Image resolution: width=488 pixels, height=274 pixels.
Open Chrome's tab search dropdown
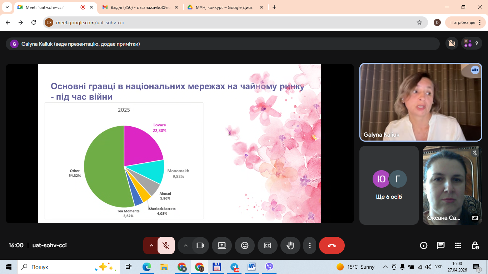(7, 7)
